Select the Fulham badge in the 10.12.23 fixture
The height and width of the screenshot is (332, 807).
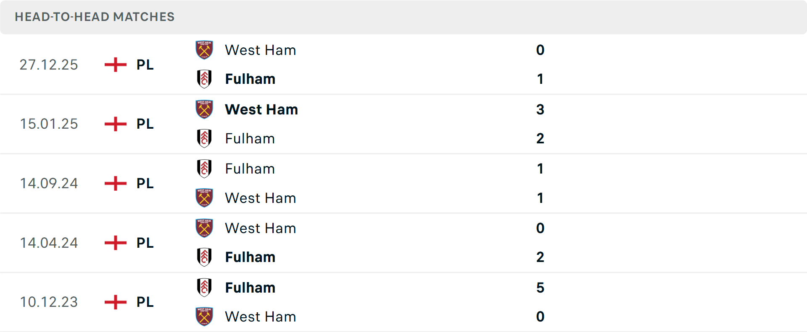tap(205, 288)
